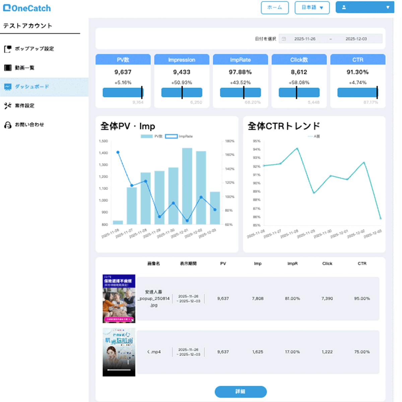Screen dimensions: 402x402
Task: Click the PV数 progress bar
Action: click(x=123, y=92)
